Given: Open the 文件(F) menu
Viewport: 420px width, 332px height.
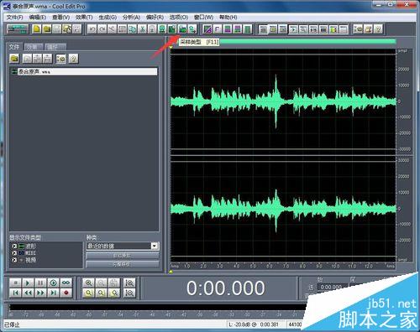Looking at the screenshot, I should pos(14,18).
